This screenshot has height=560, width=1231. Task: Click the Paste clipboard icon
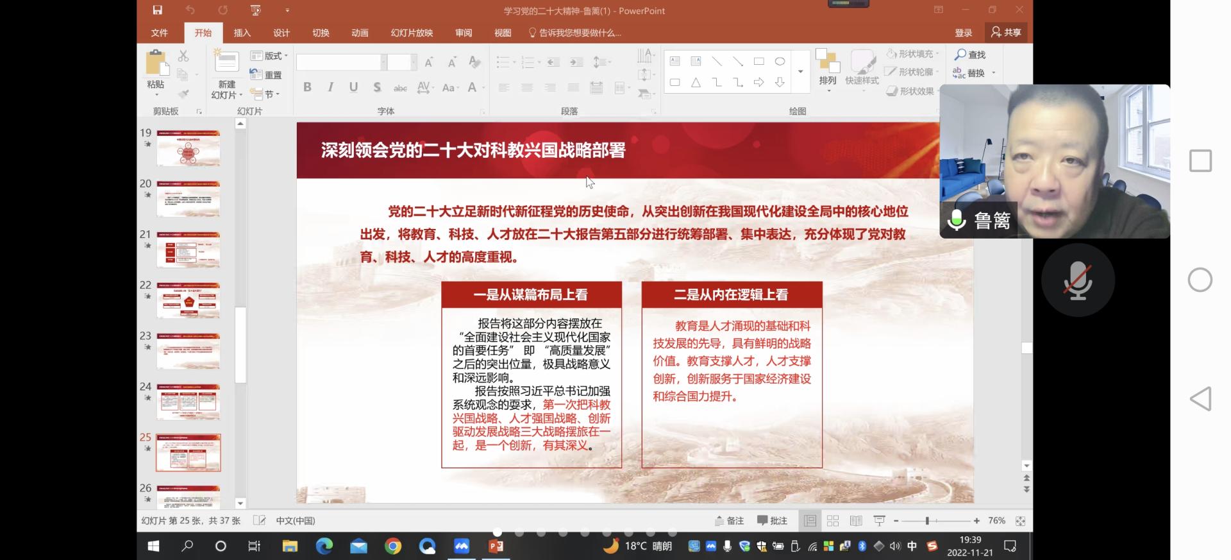tap(156, 64)
